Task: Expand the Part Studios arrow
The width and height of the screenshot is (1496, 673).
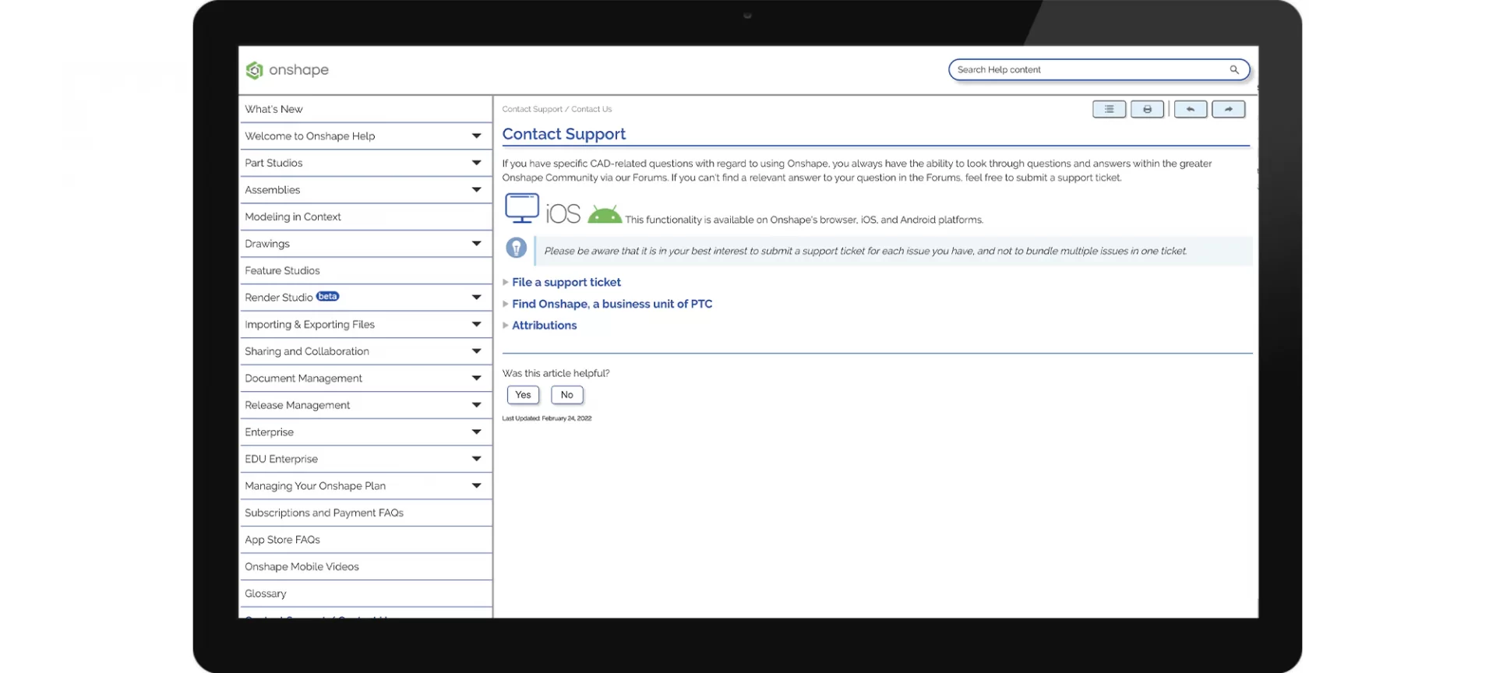Action: click(x=476, y=163)
